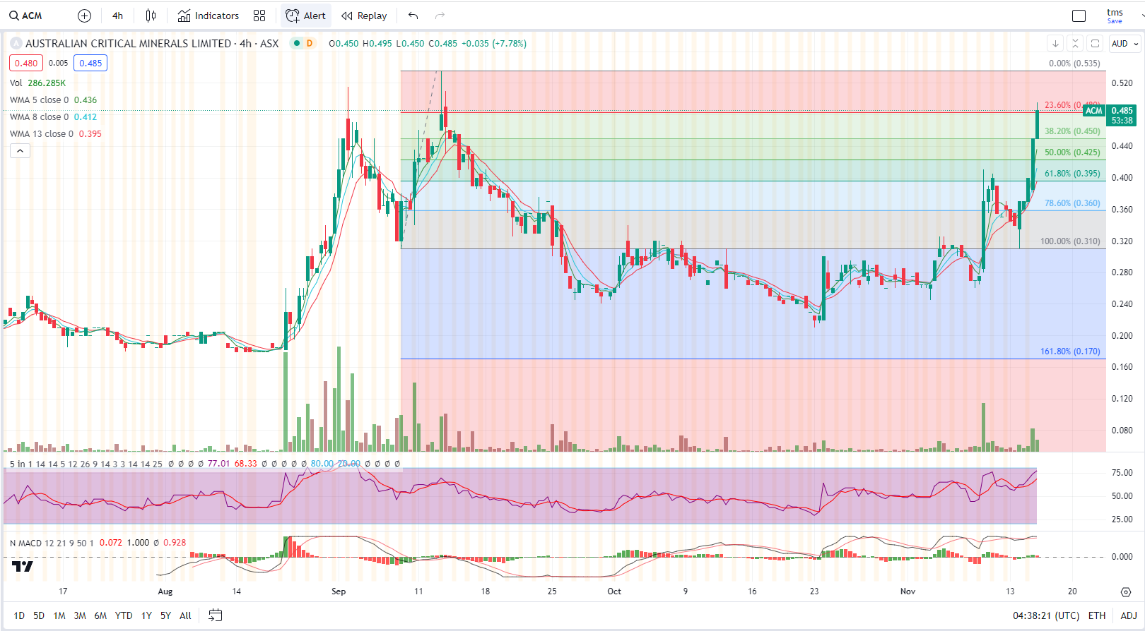Select the 1Y time range
Viewport: 1145px width, 631px height.
click(x=146, y=615)
